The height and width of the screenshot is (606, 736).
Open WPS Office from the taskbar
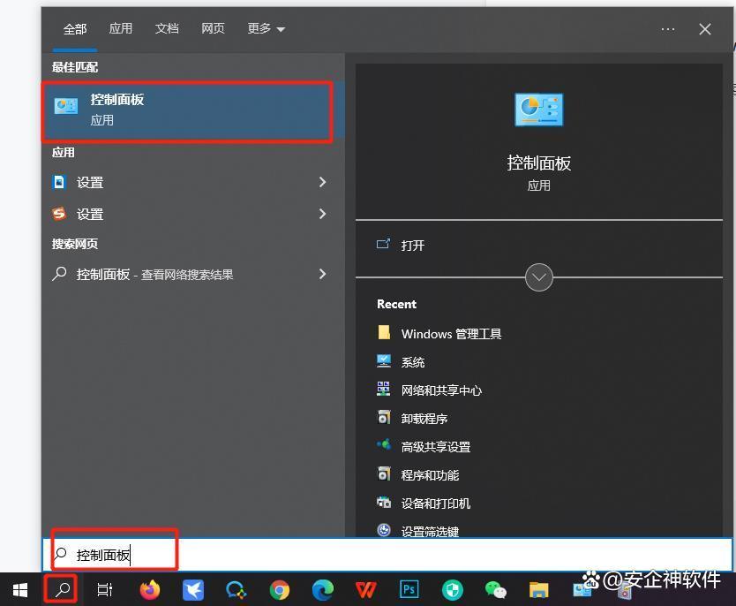[x=366, y=590]
